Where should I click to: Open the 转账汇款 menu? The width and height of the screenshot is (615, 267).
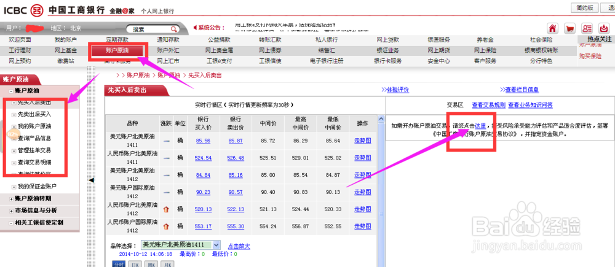[270, 39]
